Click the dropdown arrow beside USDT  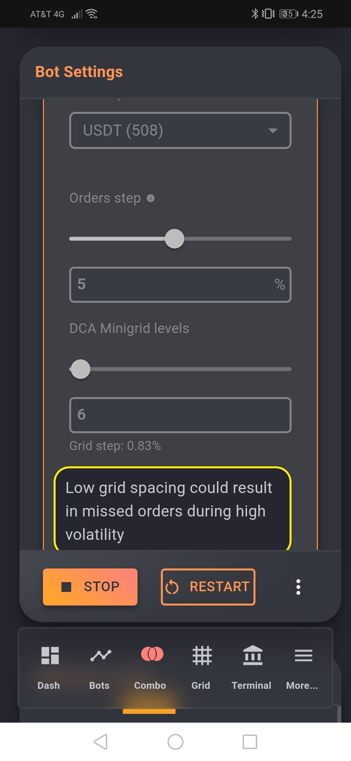(273, 131)
